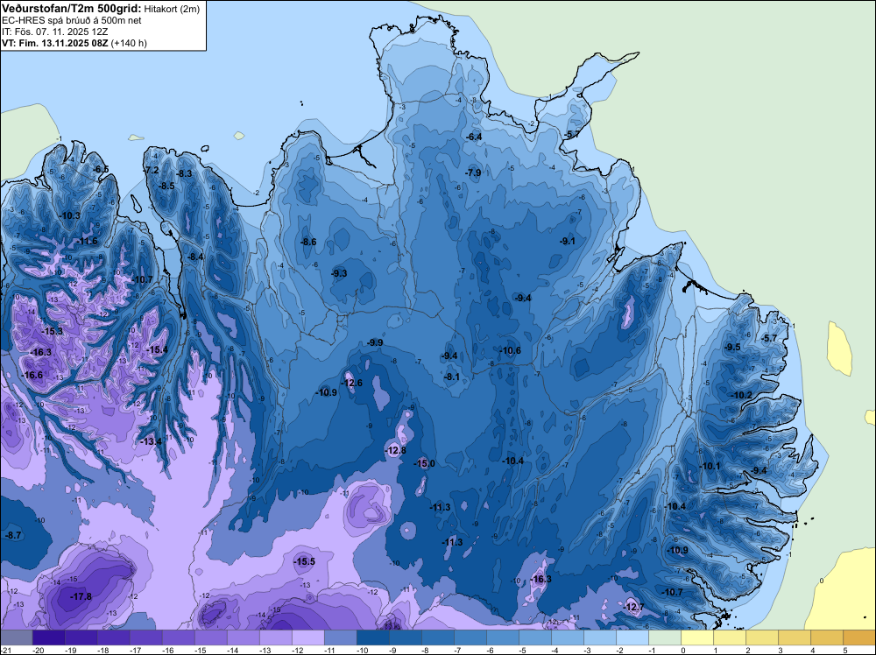The width and height of the screenshot is (876, 655).
Task: Click the -11.6 temperature label
Action: coord(88,241)
